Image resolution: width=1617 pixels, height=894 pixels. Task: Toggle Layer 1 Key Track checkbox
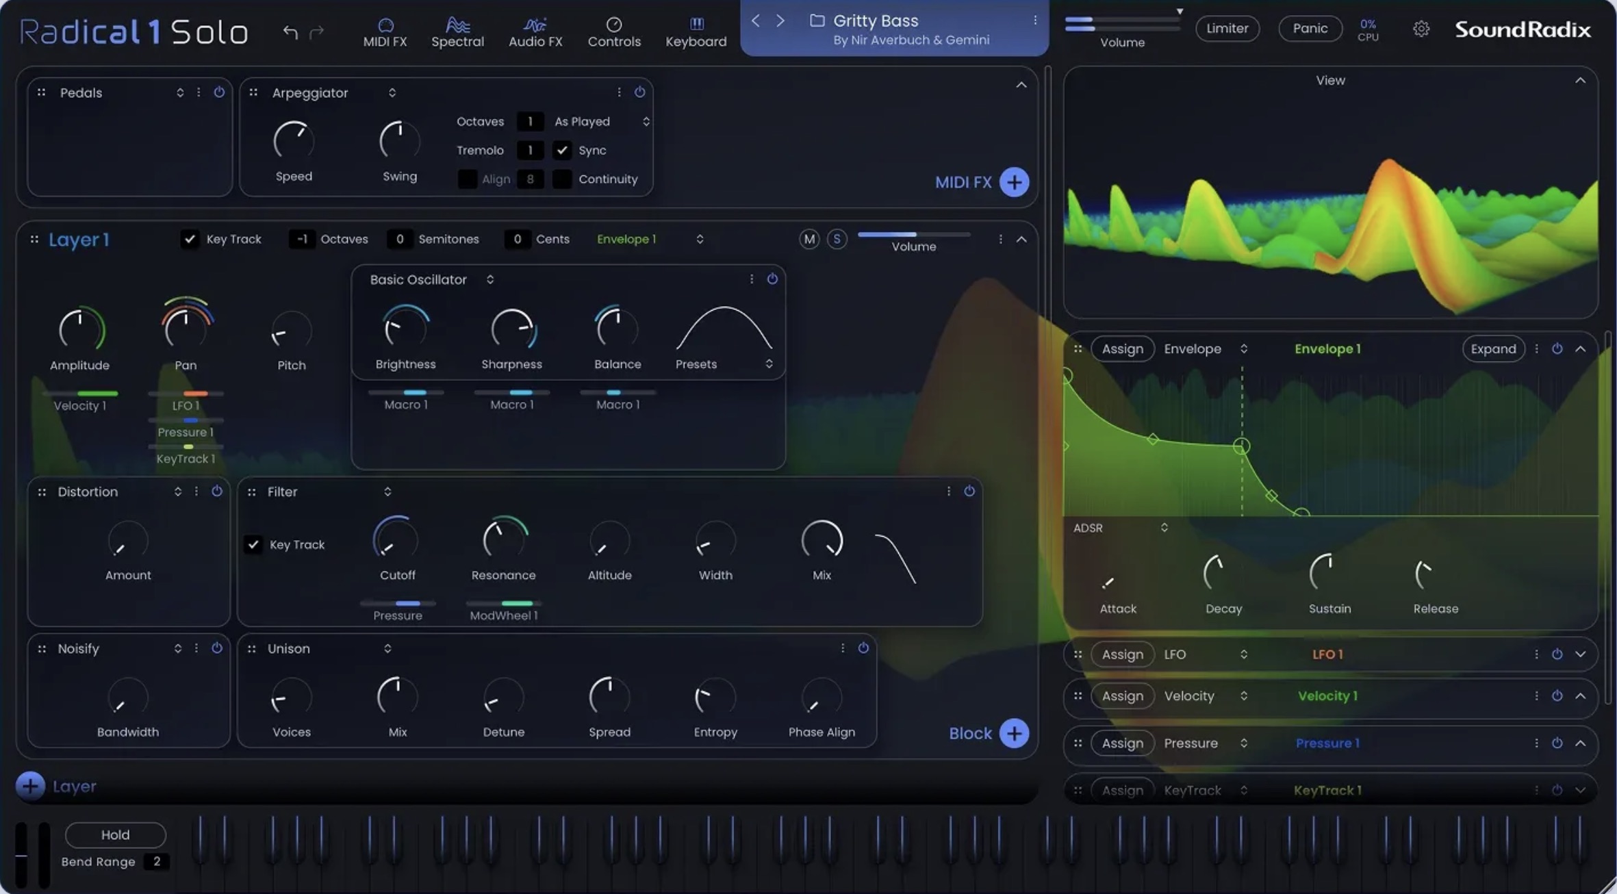click(190, 239)
